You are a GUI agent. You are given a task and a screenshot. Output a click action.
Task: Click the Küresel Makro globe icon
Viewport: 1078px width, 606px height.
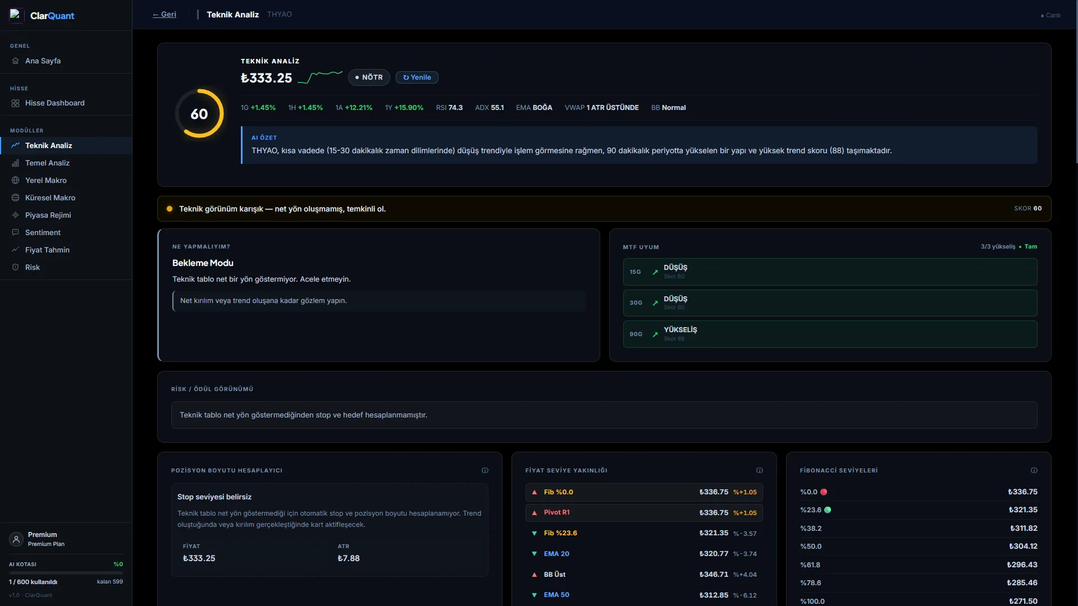[16, 198]
